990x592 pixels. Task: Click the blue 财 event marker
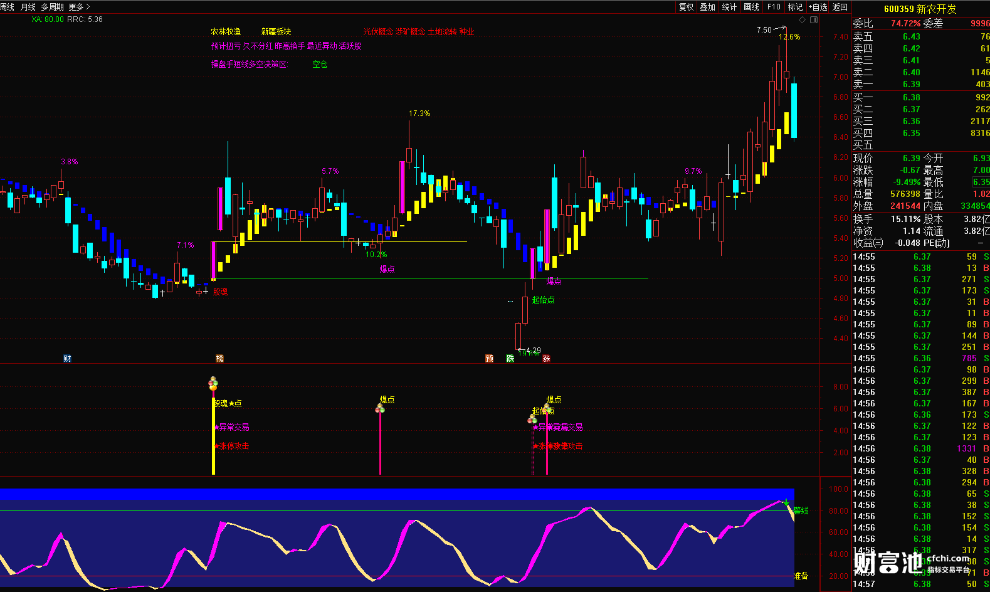tap(67, 359)
